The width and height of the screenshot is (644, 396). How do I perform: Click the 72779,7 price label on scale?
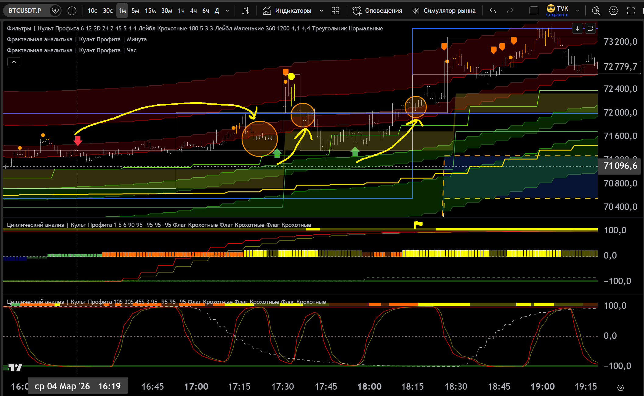tap(619, 67)
